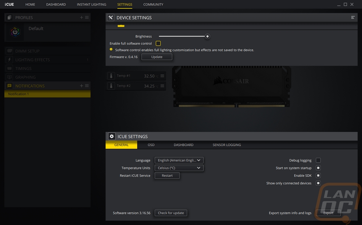Switch to the OSD tab
Image resolution: width=362 pixels, height=225 pixels.
151,145
